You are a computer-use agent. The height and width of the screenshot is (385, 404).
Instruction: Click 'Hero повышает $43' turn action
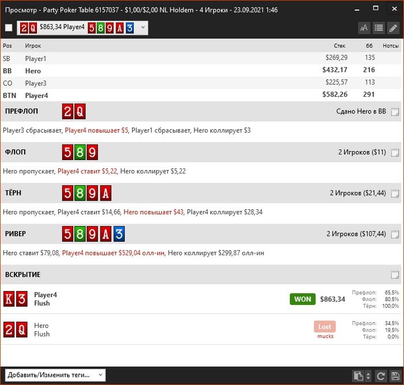[154, 212]
